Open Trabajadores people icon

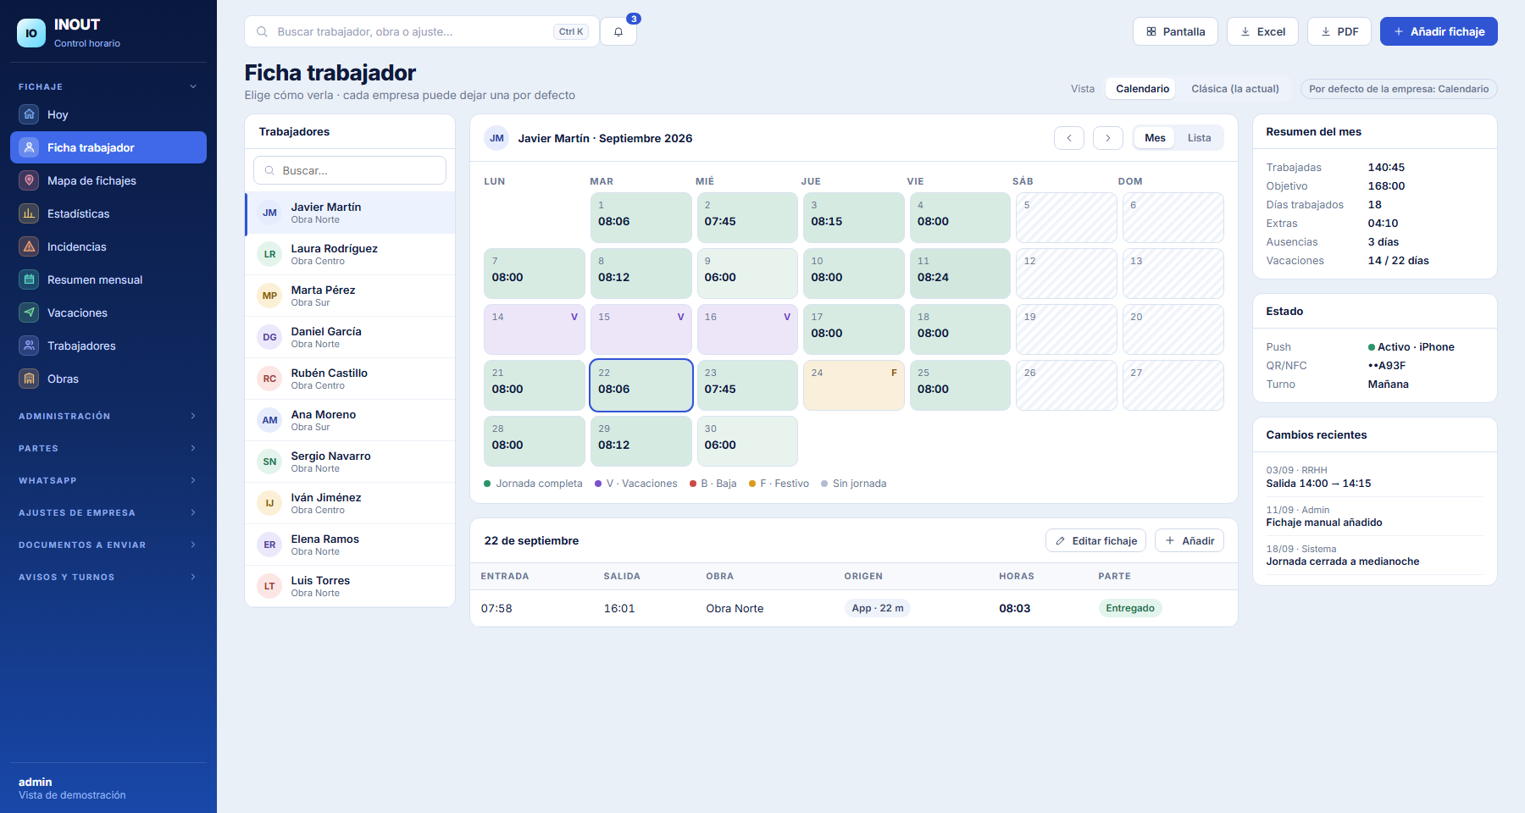pyautogui.click(x=30, y=346)
